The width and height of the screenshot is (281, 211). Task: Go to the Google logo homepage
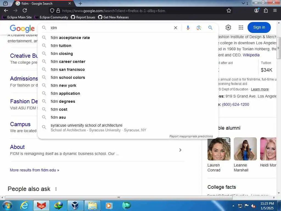pyautogui.click(x=22, y=29)
